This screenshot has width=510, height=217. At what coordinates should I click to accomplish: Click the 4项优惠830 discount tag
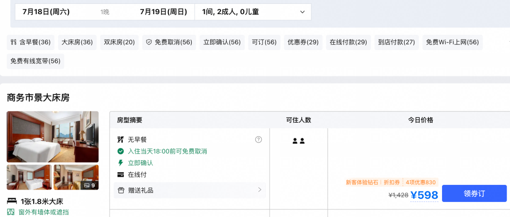click(421, 182)
